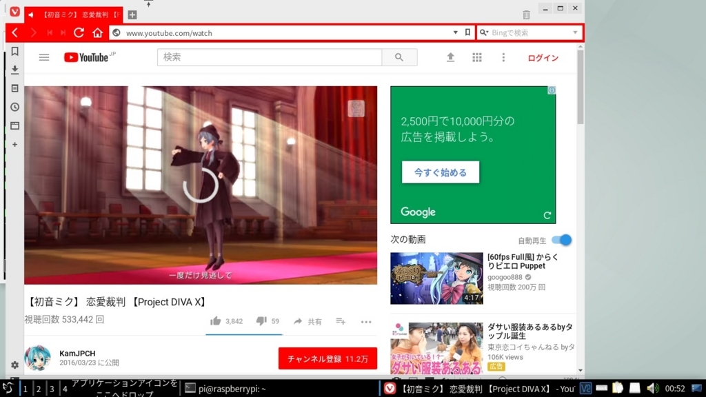The width and height of the screenshot is (706, 397).
Task: Open the Vivaldi main menu logo
Action: (14, 11)
